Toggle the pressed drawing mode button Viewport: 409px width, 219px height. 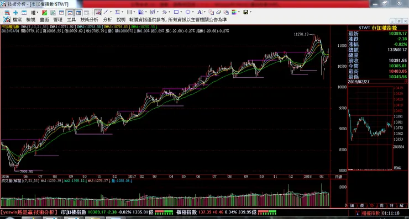[98, 12]
